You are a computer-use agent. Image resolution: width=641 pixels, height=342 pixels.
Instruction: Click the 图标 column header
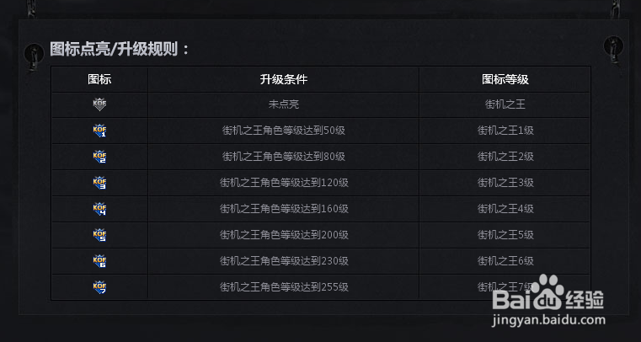(99, 79)
